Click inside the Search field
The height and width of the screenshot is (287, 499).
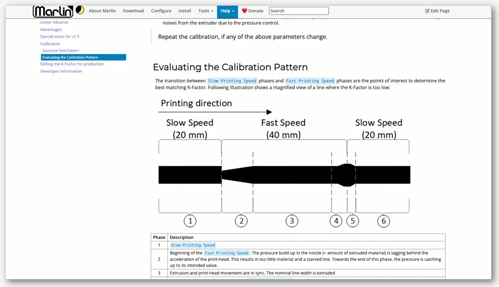tap(299, 11)
